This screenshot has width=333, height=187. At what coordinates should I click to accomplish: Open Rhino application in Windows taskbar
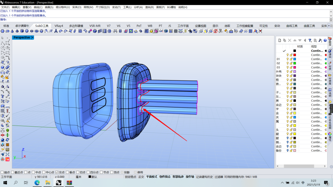[x=59, y=183]
